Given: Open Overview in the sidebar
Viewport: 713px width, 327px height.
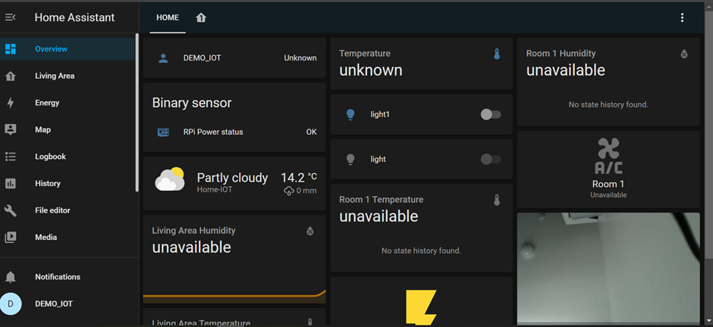Looking at the screenshot, I should [68, 49].
